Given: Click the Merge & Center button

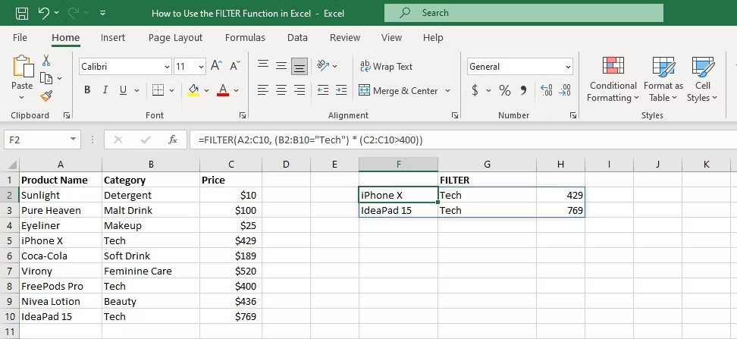Looking at the screenshot, I should [x=398, y=90].
